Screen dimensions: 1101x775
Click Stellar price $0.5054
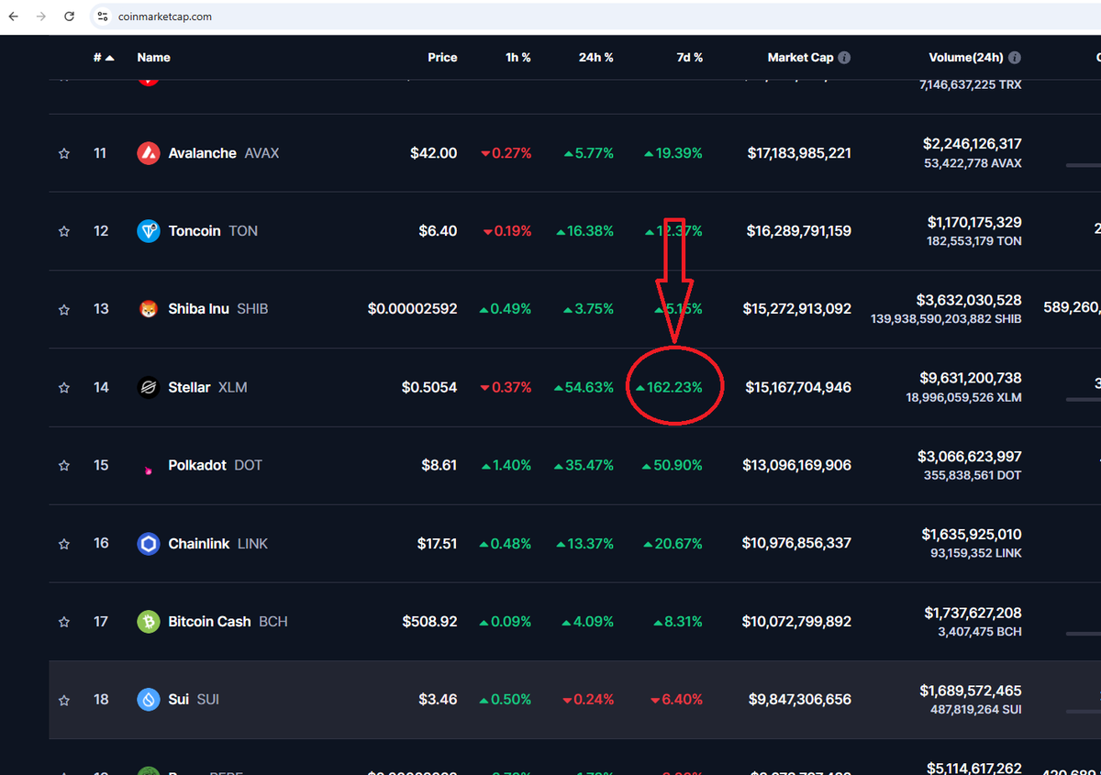pos(429,387)
